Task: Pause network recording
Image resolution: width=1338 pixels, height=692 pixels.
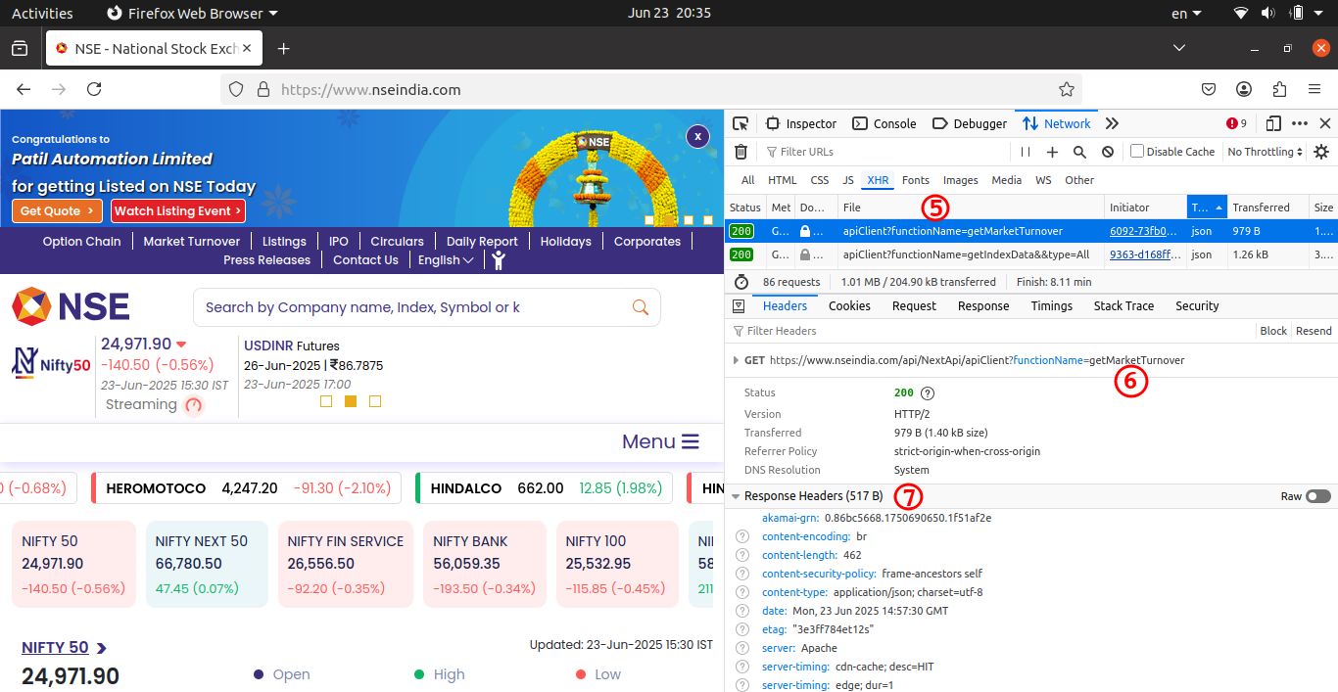Action: [1026, 152]
